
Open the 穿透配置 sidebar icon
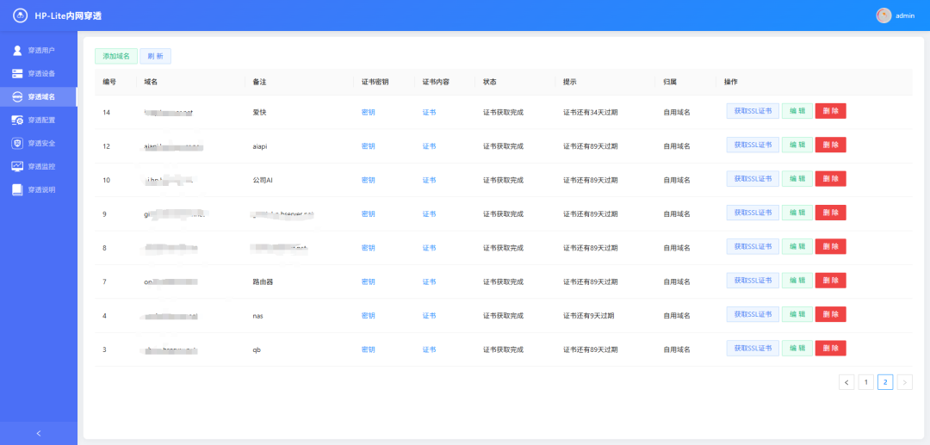coord(17,121)
